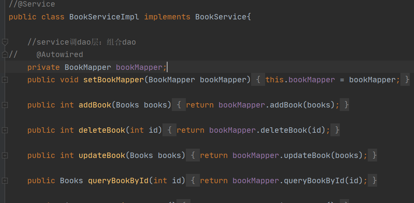This screenshot has height=203, width=414.
Task: Click the //@Service comment line
Action: (32, 4)
